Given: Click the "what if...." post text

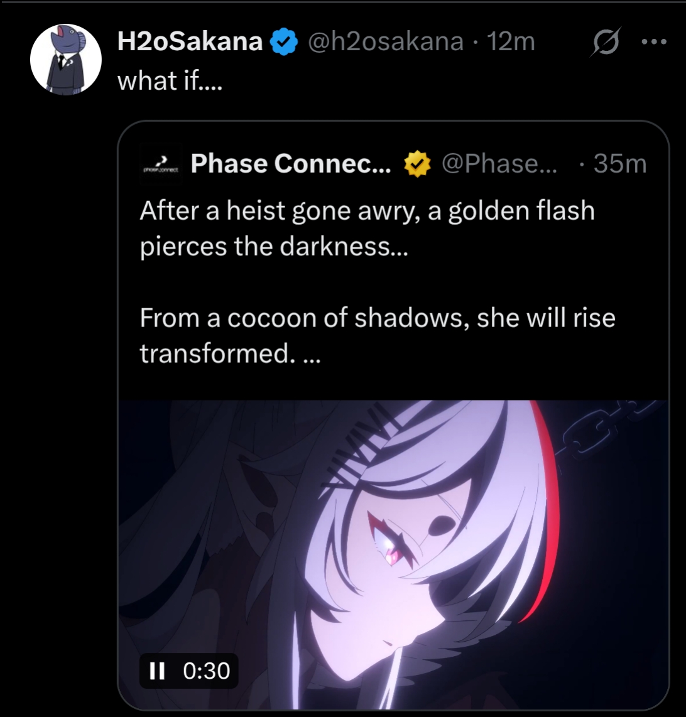Looking at the screenshot, I should (170, 80).
